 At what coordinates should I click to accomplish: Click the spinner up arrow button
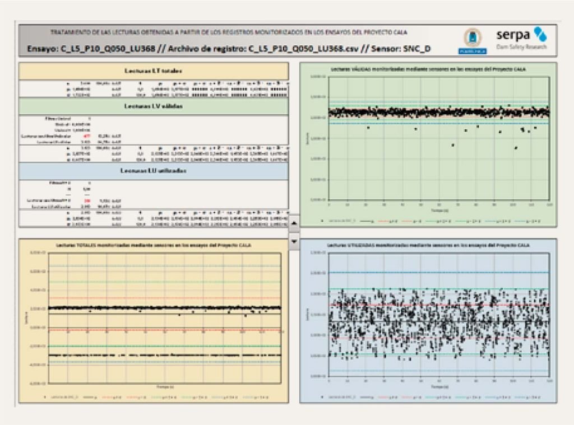tap(295, 223)
